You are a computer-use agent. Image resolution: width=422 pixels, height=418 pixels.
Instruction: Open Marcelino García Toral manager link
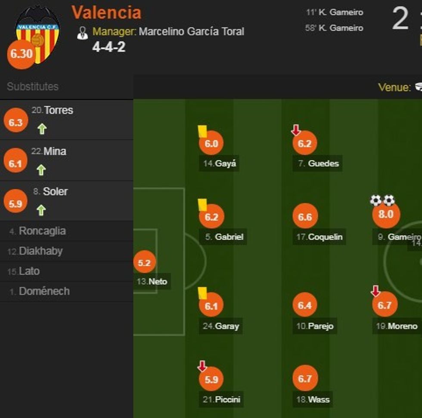click(191, 31)
